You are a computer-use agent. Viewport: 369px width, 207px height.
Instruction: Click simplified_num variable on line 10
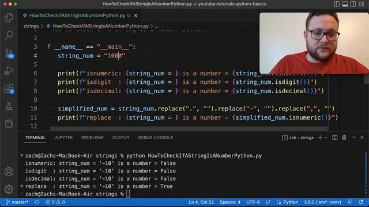[82, 109]
